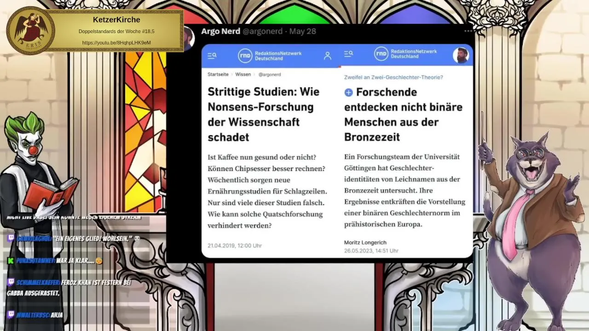Viewport: 589px width, 331px height.
Task: Click the Twitch icon beside the 'Ahja' message
Action: point(11,315)
